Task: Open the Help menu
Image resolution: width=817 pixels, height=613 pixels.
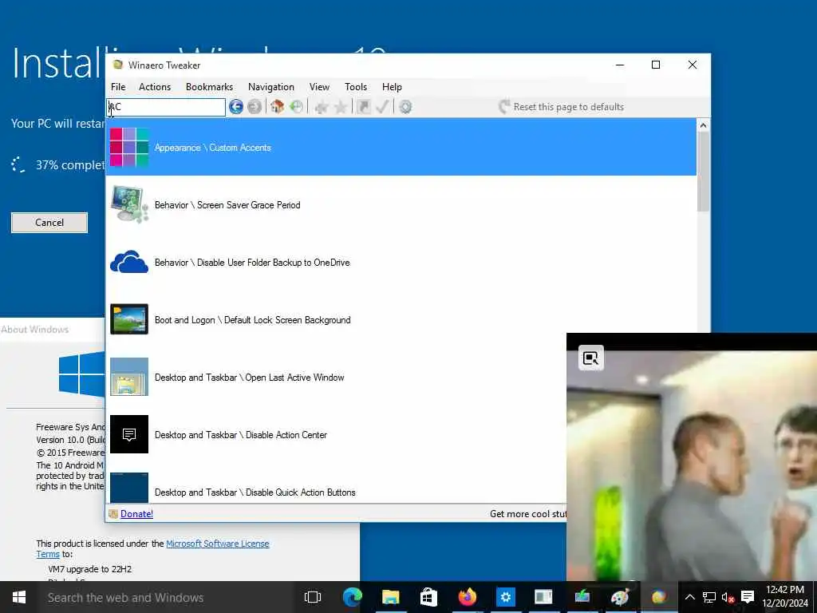Action: pyautogui.click(x=392, y=87)
